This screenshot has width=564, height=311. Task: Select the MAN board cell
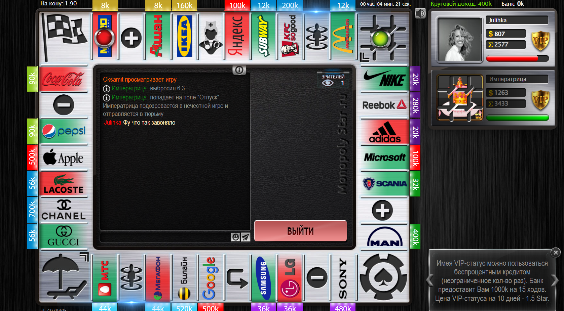pos(385,237)
